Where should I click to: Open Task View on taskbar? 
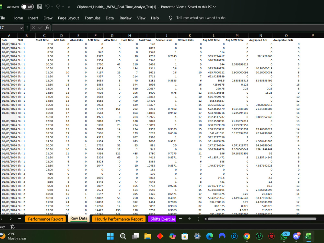[135, 236]
